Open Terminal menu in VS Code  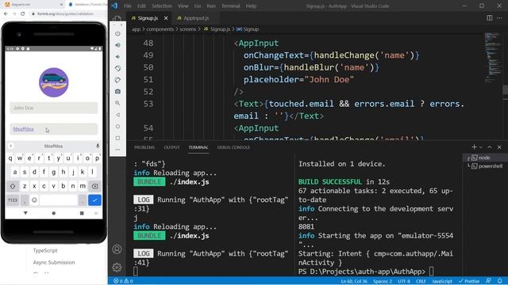(231, 6)
